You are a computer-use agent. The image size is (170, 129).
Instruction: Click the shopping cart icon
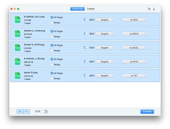pos(149,9)
